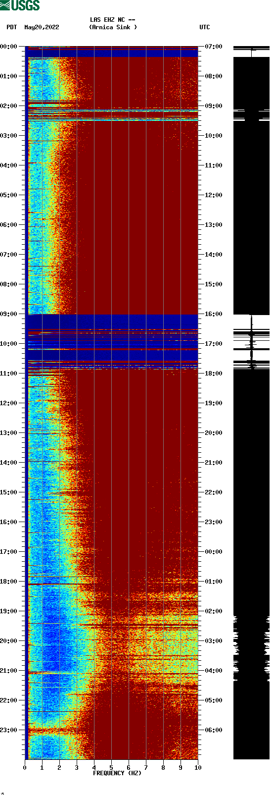Click the 00:00 UTC time label
Viewport: 273px width, 799px height.
(x=214, y=552)
